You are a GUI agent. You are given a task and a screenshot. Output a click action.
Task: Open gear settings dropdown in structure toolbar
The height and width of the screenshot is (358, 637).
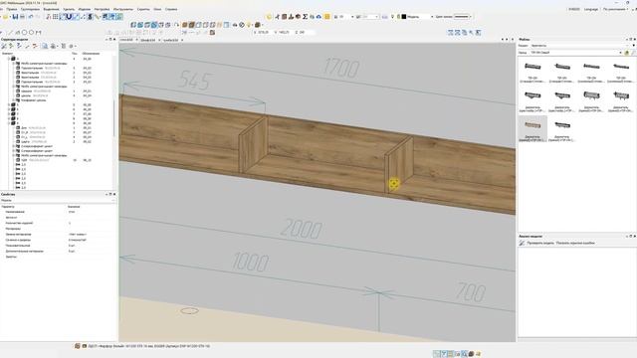coord(72,47)
